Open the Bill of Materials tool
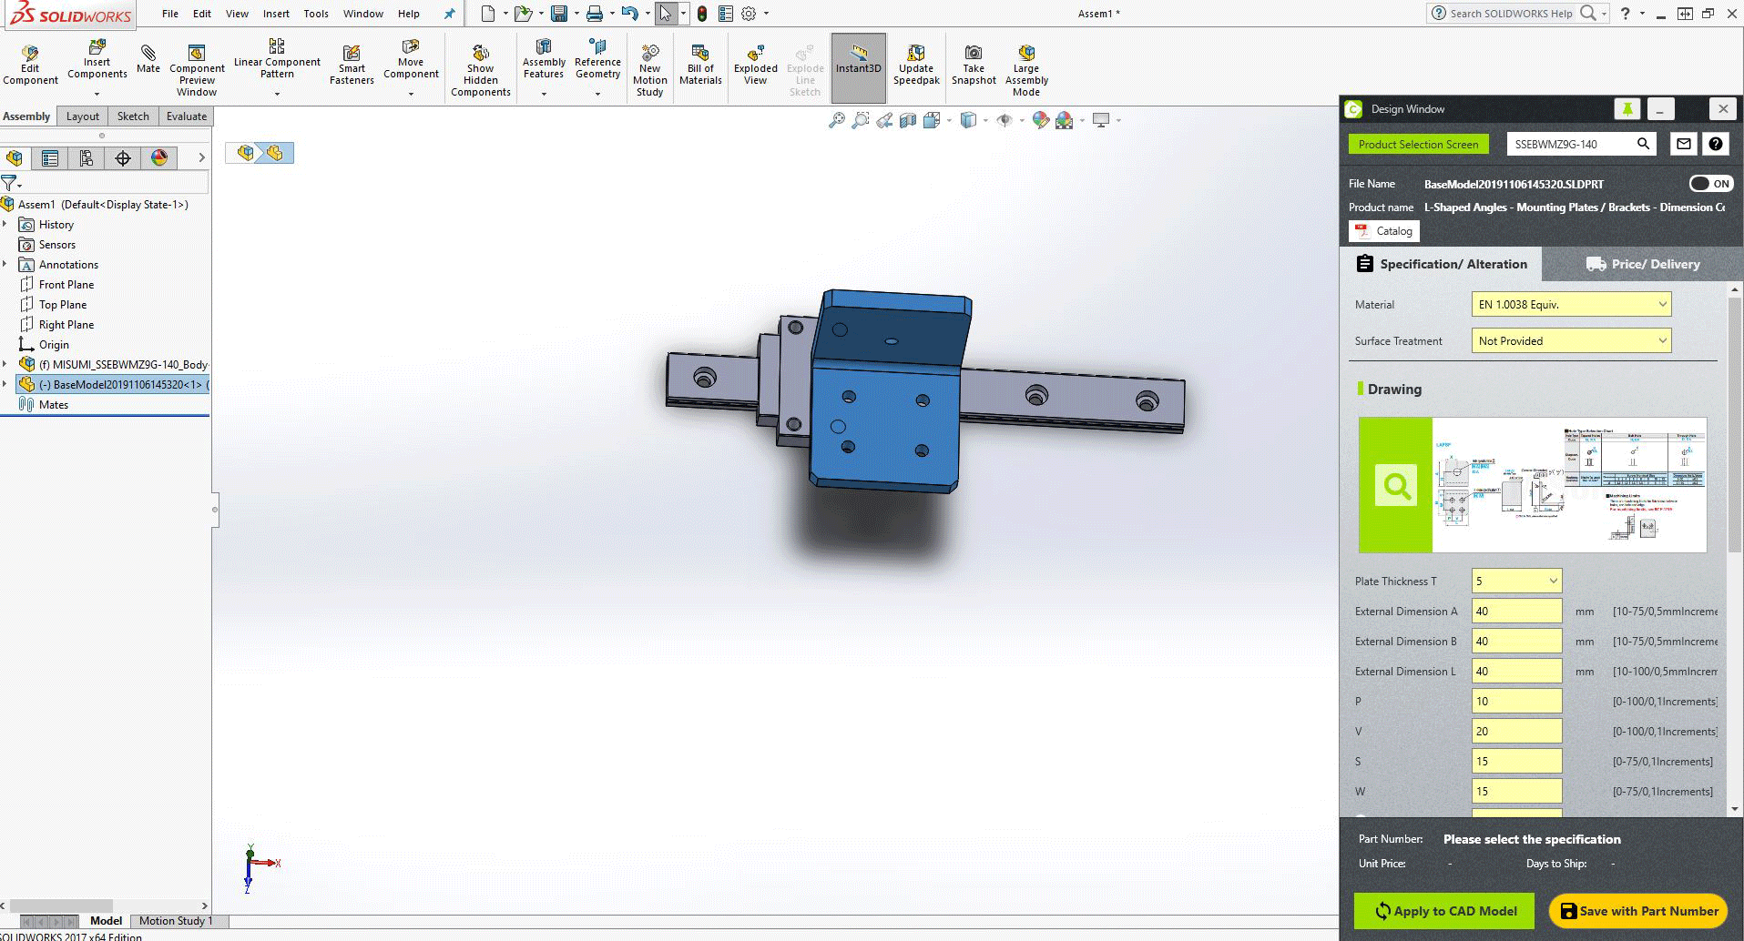This screenshot has height=941, width=1744. click(x=699, y=53)
